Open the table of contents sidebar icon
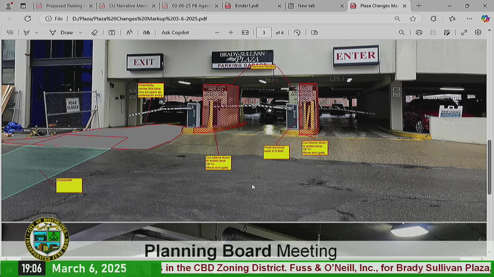 tap(10, 33)
